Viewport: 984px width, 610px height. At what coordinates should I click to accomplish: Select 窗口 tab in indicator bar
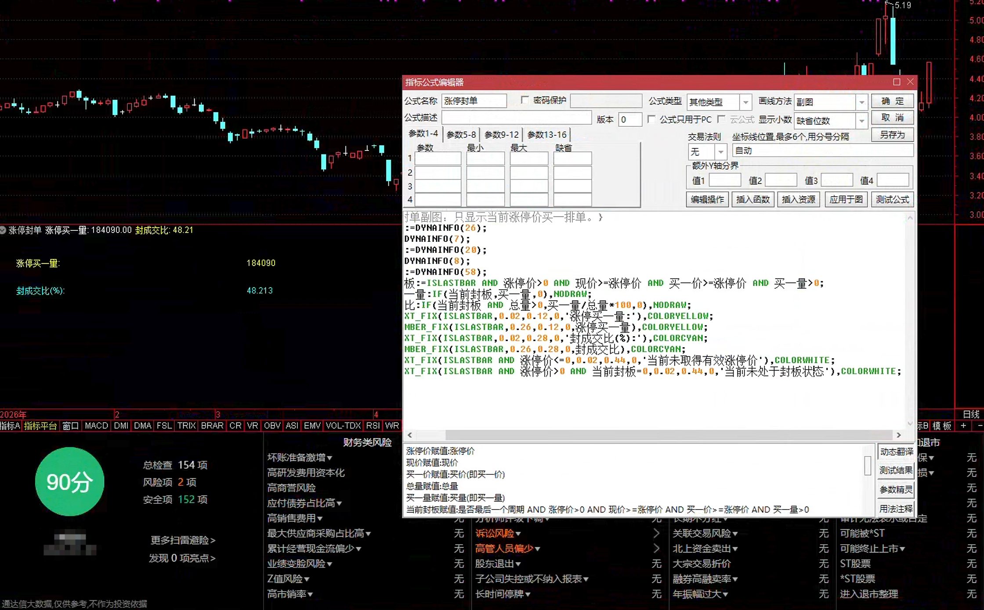(70, 426)
